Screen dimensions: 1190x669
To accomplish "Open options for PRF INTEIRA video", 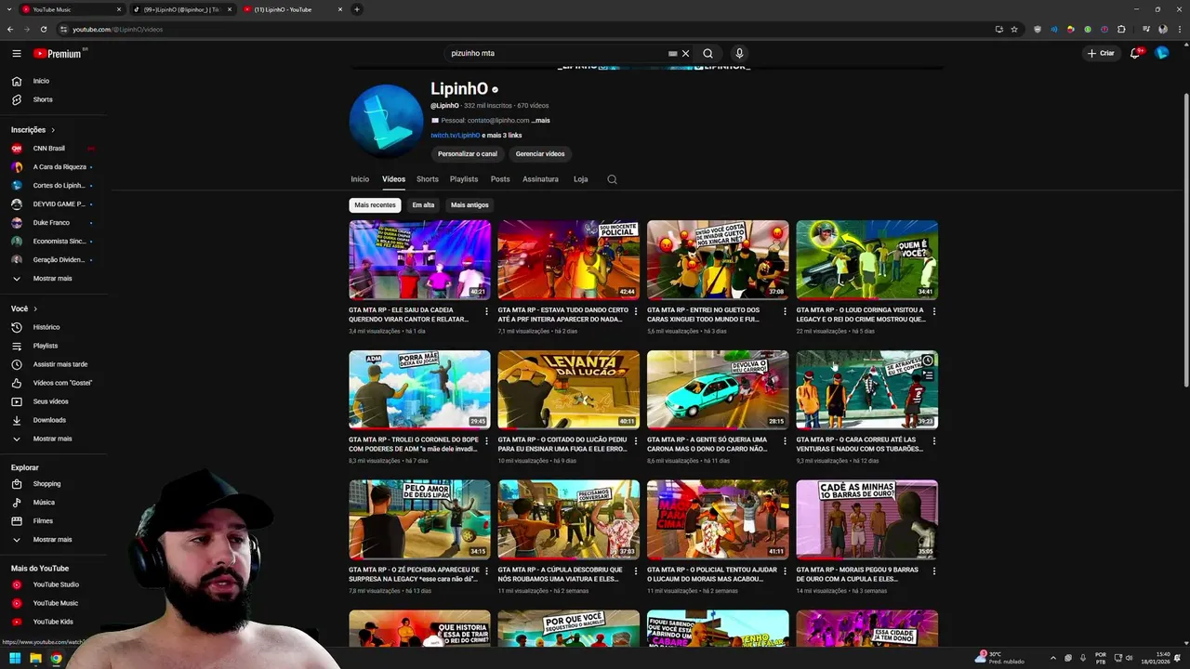I will [636, 311].
